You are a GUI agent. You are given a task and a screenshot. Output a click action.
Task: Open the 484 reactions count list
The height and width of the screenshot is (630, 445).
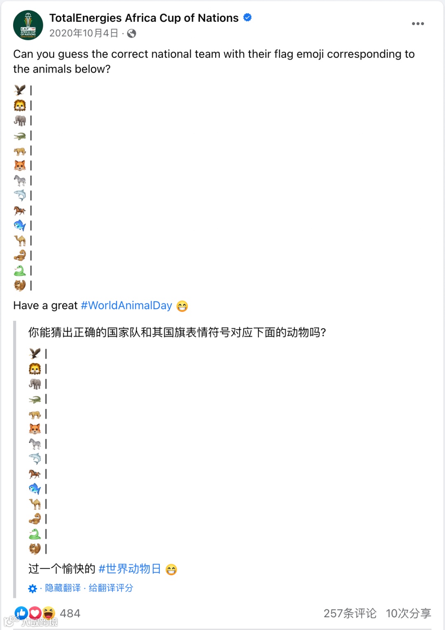70,614
